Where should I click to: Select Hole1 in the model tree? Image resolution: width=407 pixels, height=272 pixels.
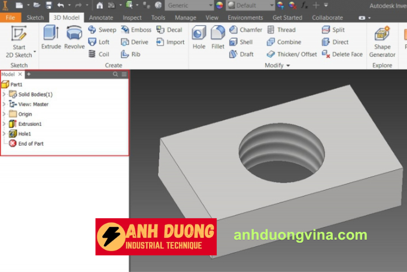point(25,134)
